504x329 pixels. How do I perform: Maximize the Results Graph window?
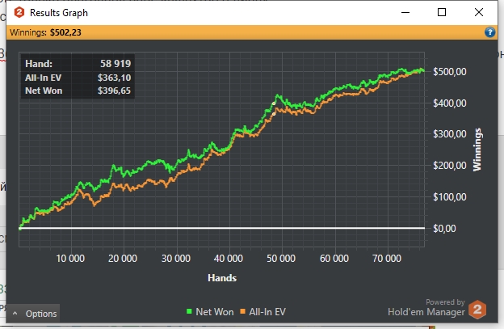pos(442,12)
